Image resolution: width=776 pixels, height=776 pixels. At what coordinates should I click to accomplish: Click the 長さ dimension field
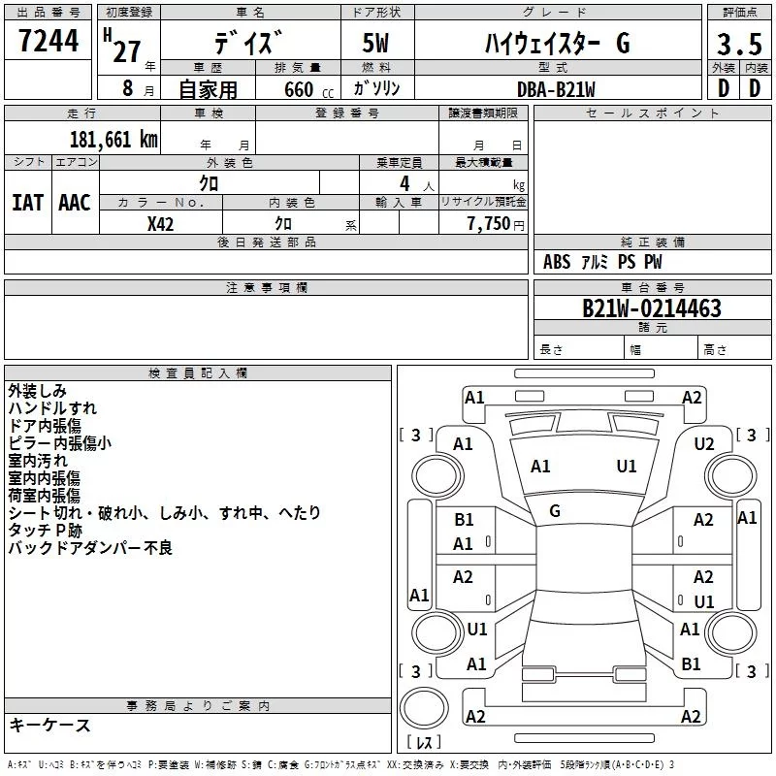[x=578, y=349]
